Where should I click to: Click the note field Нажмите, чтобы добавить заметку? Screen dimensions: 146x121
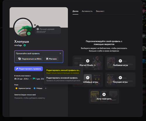click(30, 98)
